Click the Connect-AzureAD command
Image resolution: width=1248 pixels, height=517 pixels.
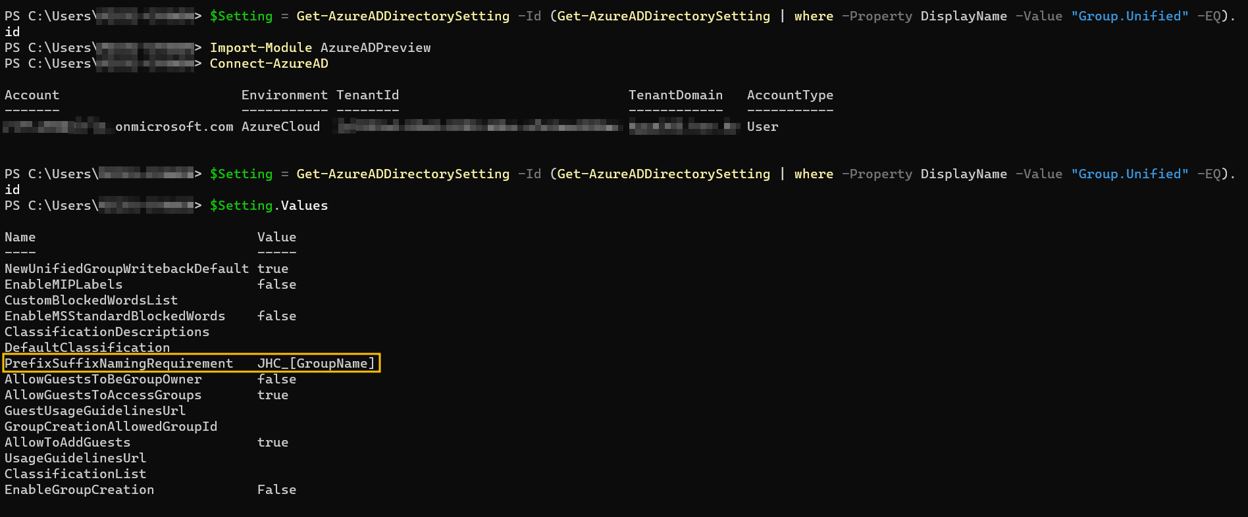269,63
